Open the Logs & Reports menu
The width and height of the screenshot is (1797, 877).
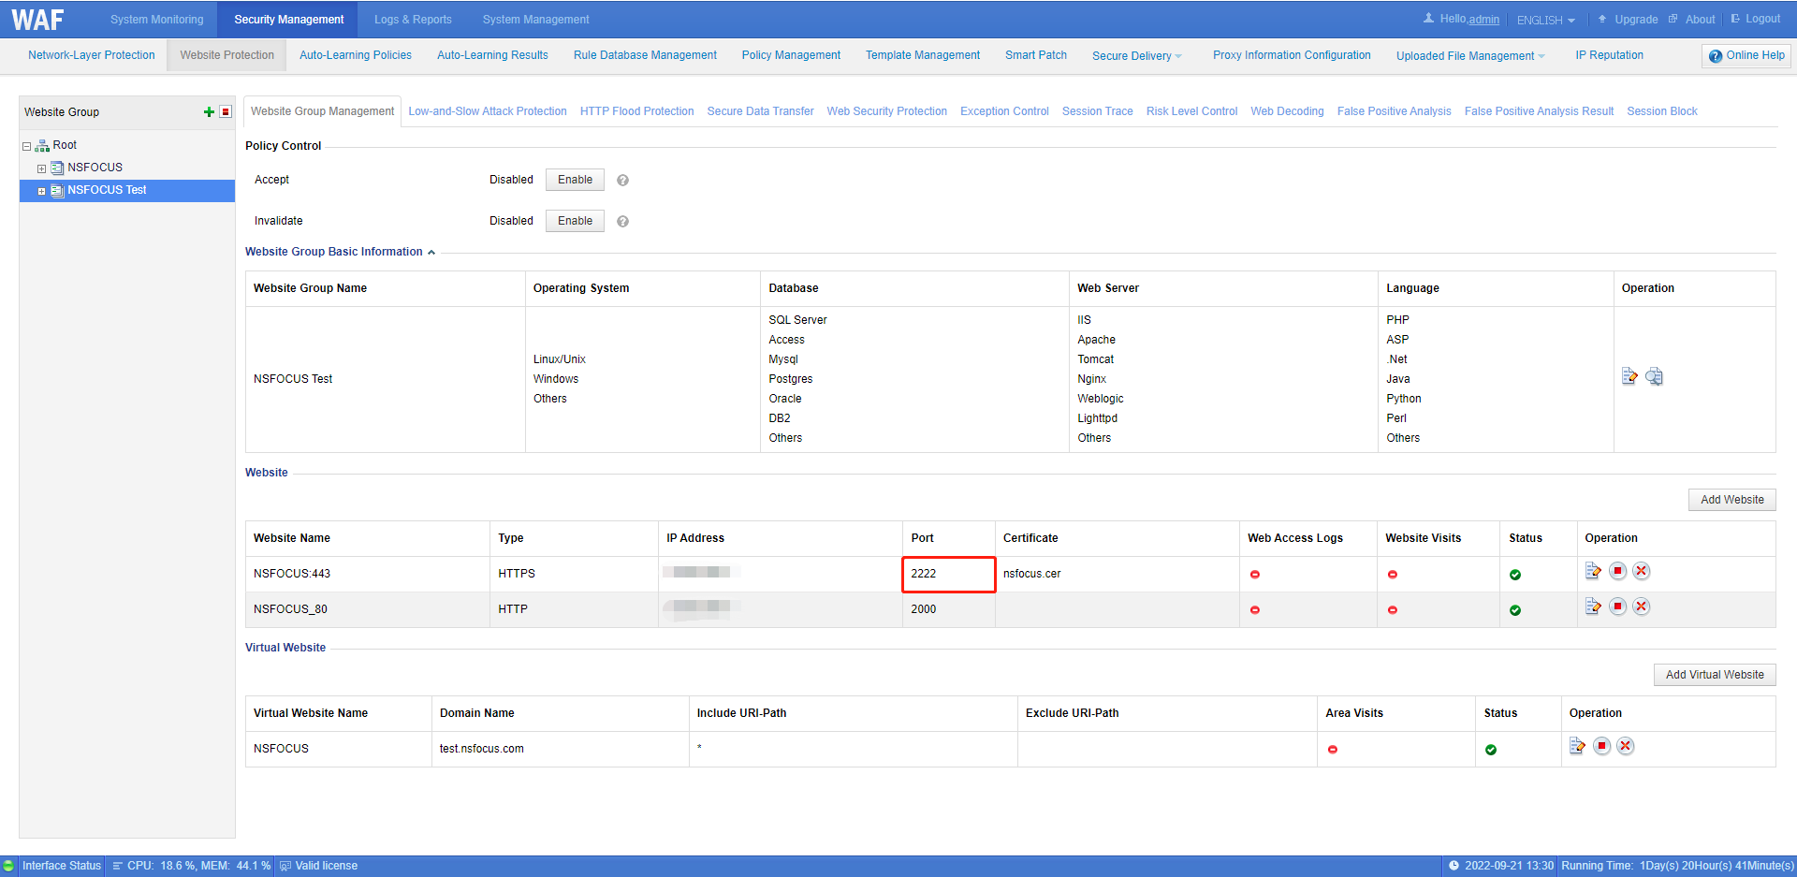coord(413,20)
